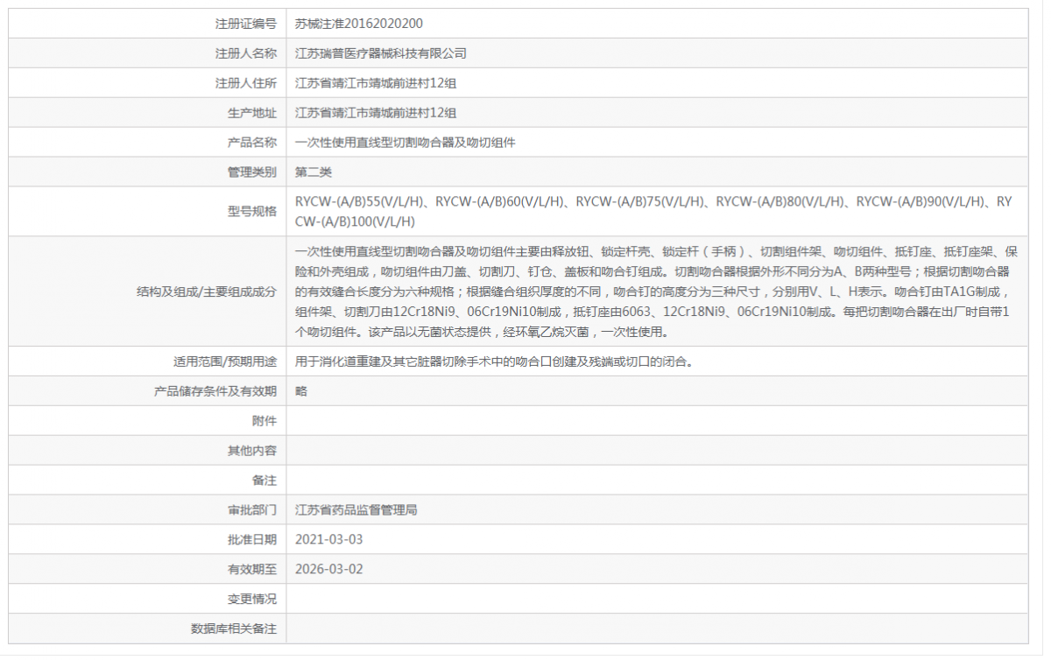
Task: Click the label 数据库相关备注
Action: (234, 628)
